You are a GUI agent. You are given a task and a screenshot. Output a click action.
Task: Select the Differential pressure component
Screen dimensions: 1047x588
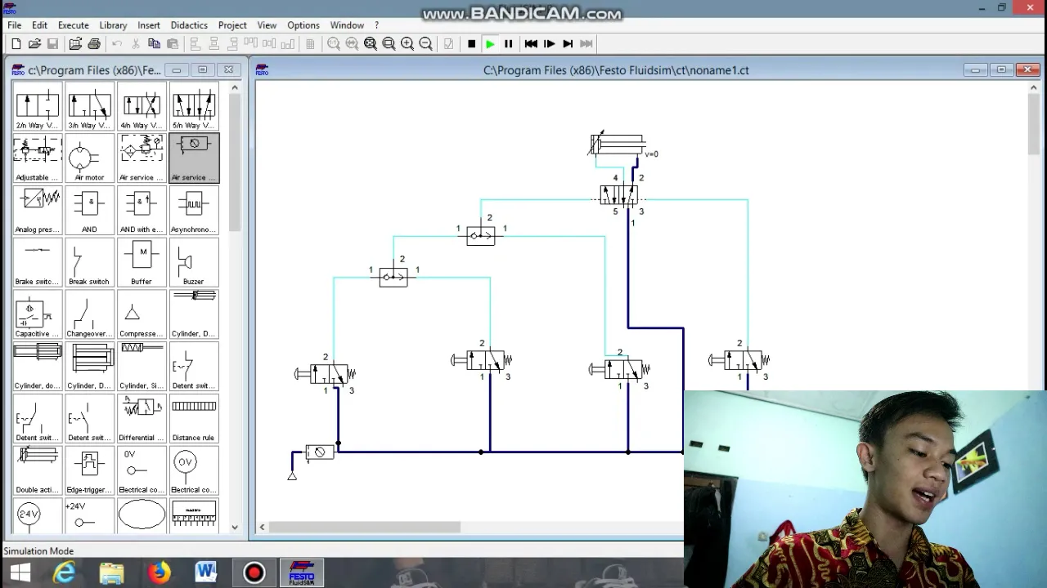tap(142, 419)
